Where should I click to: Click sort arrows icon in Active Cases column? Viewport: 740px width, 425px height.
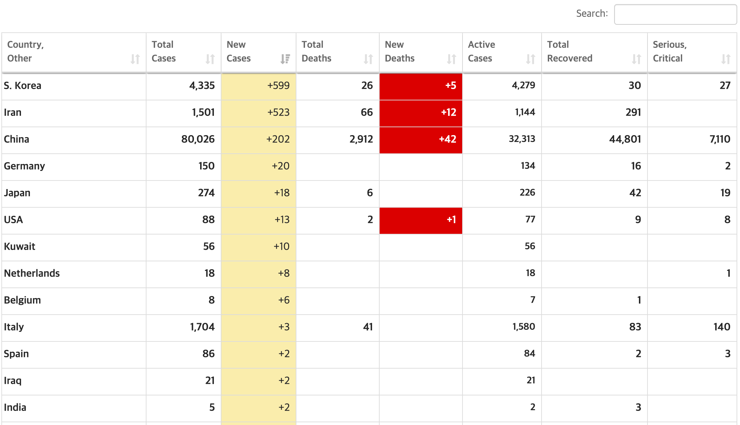click(x=531, y=59)
